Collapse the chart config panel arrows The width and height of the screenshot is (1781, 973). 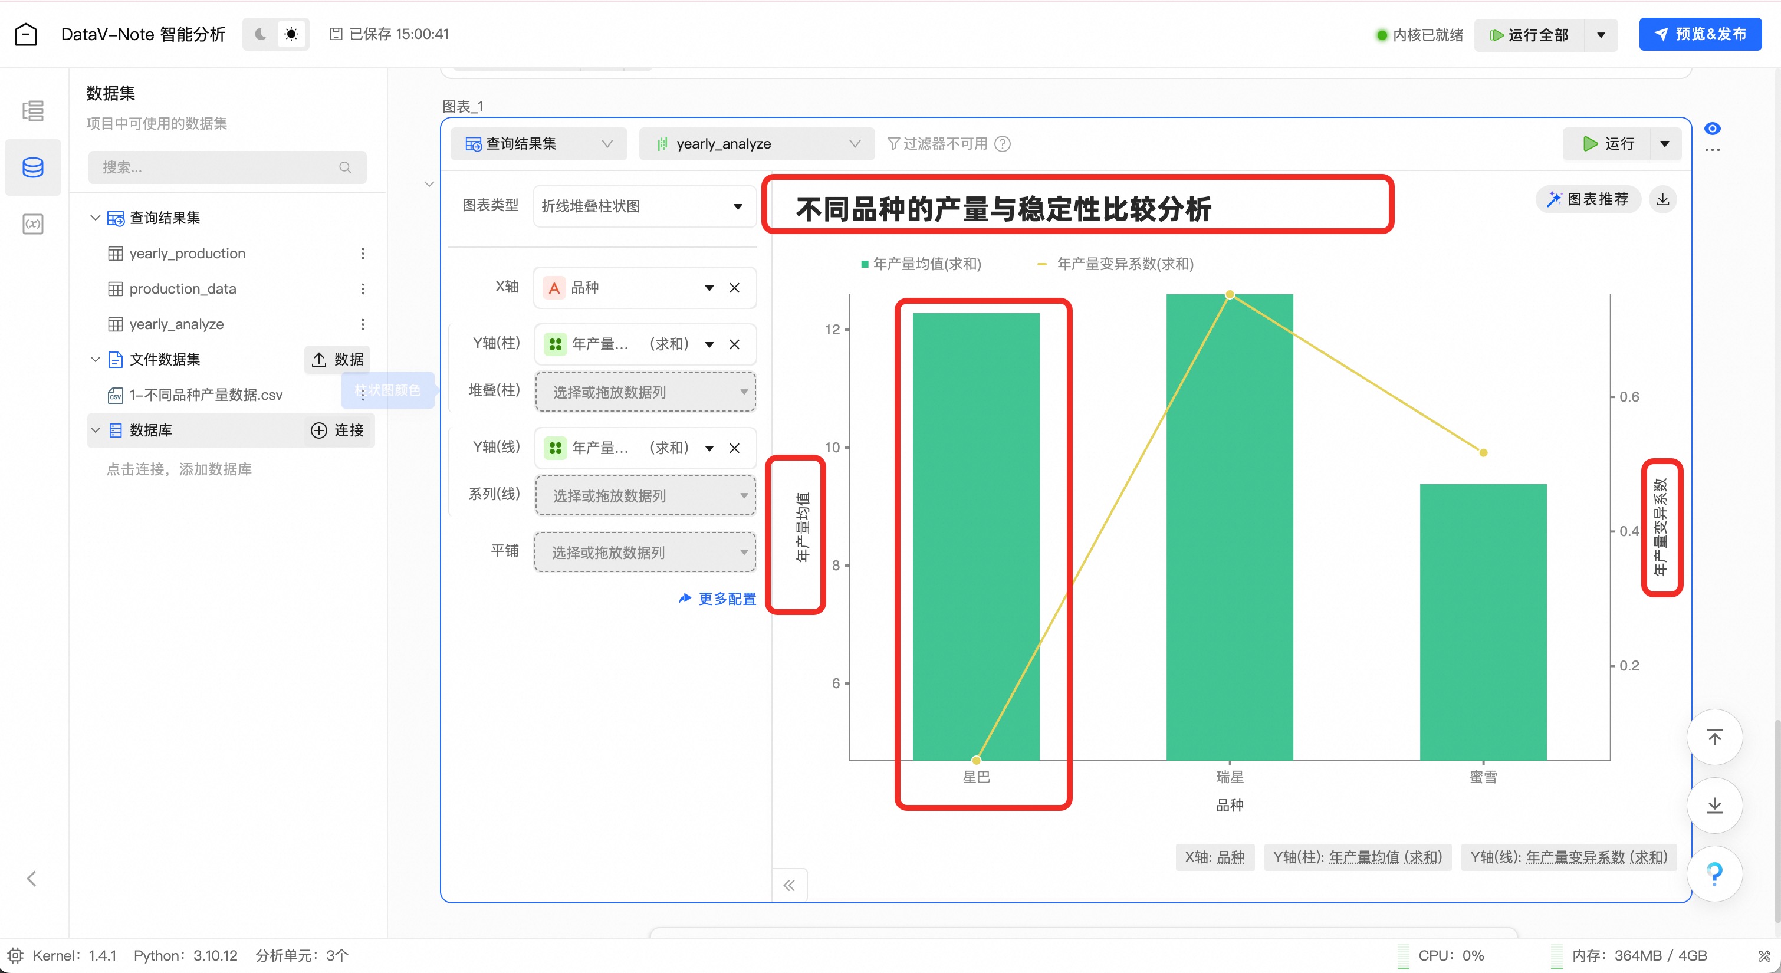tap(789, 885)
